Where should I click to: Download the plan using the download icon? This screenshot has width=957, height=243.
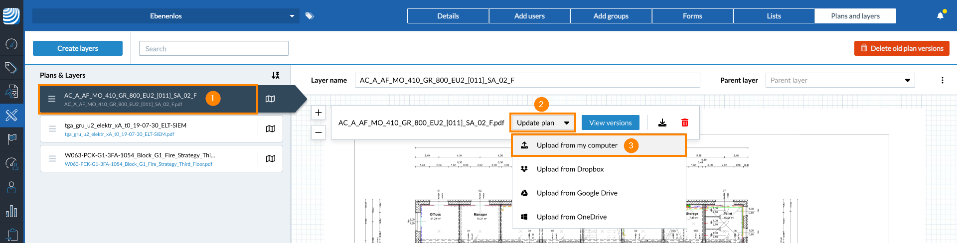point(662,122)
